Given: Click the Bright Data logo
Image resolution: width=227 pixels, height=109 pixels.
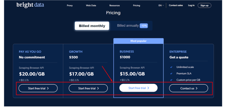Looking at the screenshot, I should coord(30,5).
